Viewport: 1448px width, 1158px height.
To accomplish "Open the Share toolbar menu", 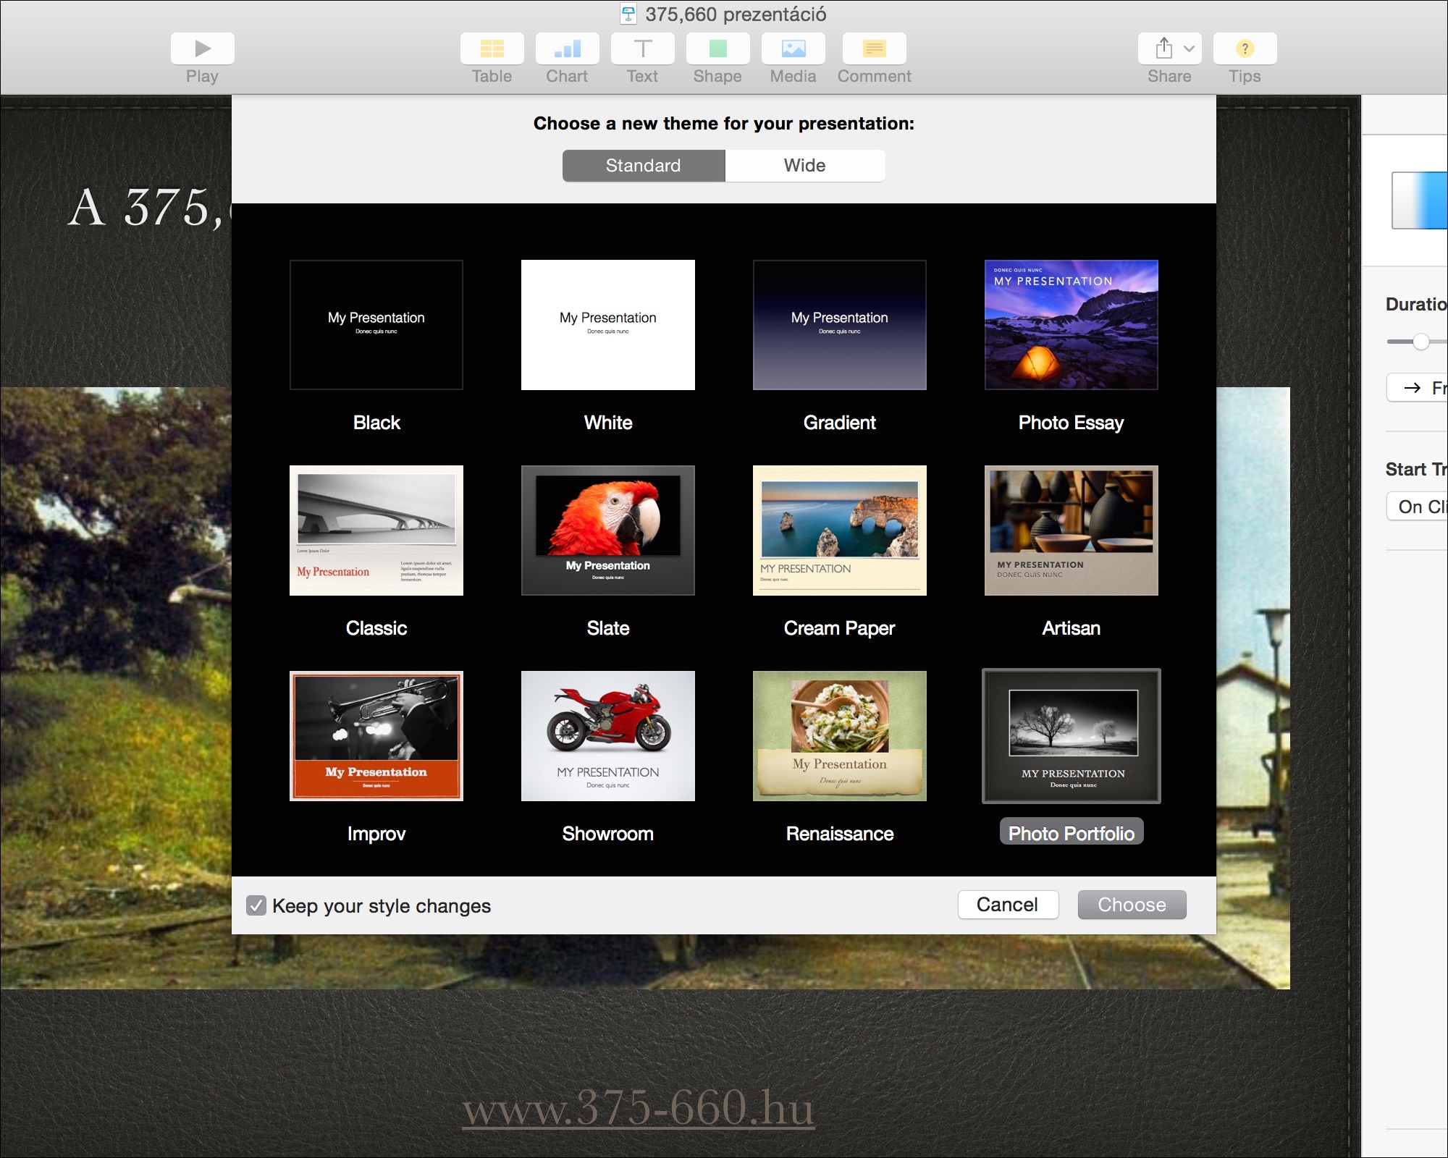I will (1169, 48).
